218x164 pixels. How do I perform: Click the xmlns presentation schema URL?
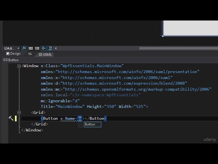coord(127,72)
